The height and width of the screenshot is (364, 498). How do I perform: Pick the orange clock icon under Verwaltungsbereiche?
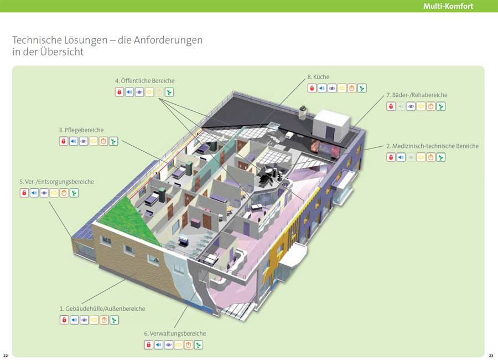(189, 345)
